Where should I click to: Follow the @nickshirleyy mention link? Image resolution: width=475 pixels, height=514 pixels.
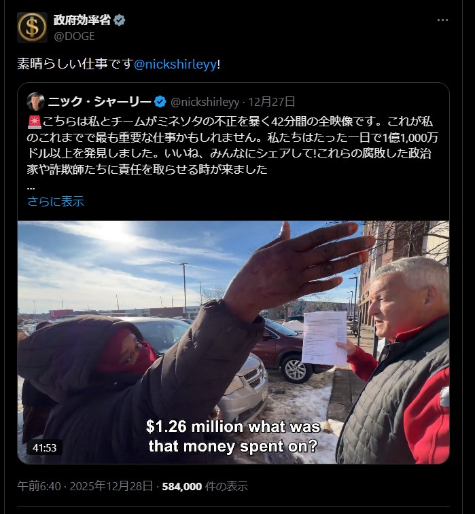(175, 65)
